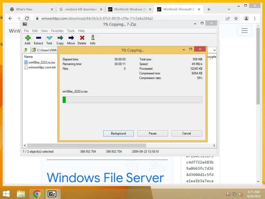
Task: Select the winworldpc.com.txt file
Action: point(40,67)
